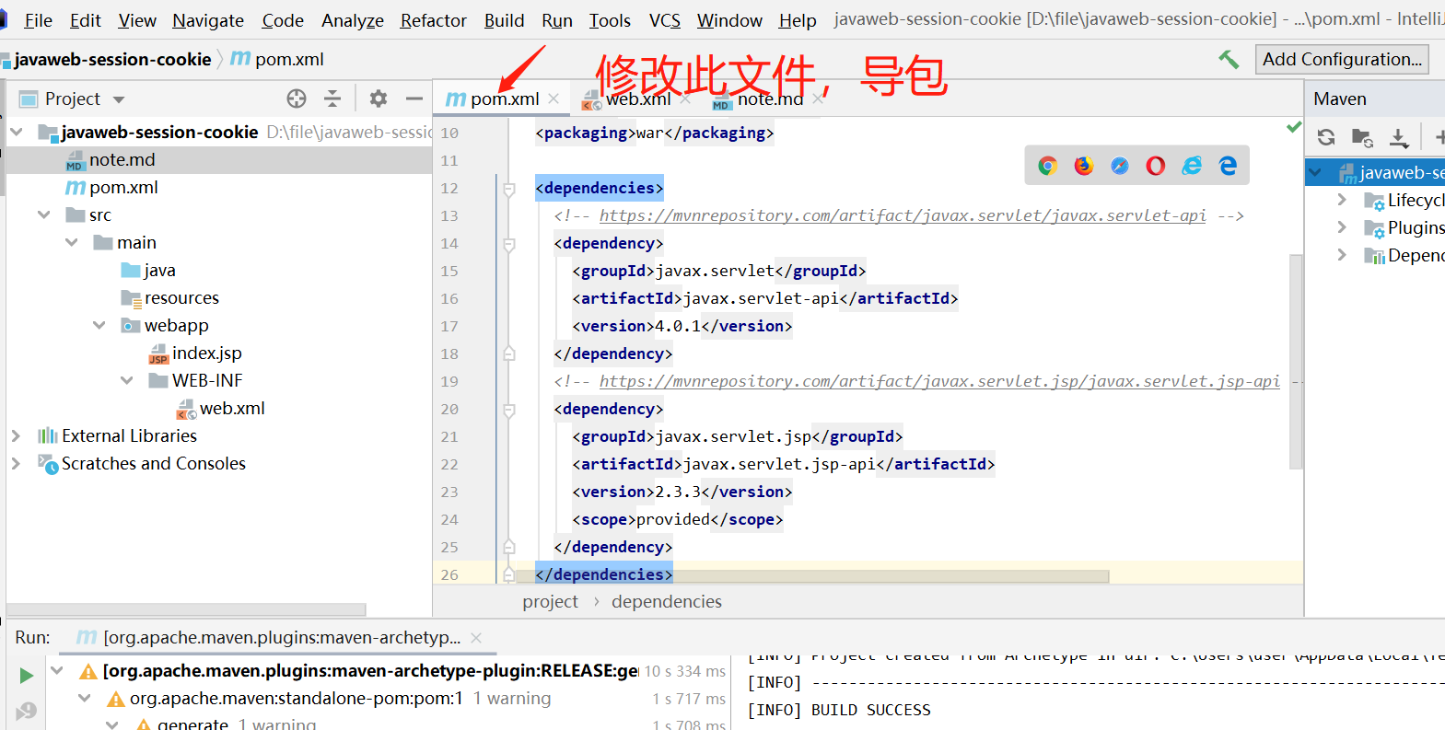Image resolution: width=1445 pixels, height=730 pixels.
Task: Open the javax.servlet.jsp-api mvnrepository link
Action: (939, 381)
